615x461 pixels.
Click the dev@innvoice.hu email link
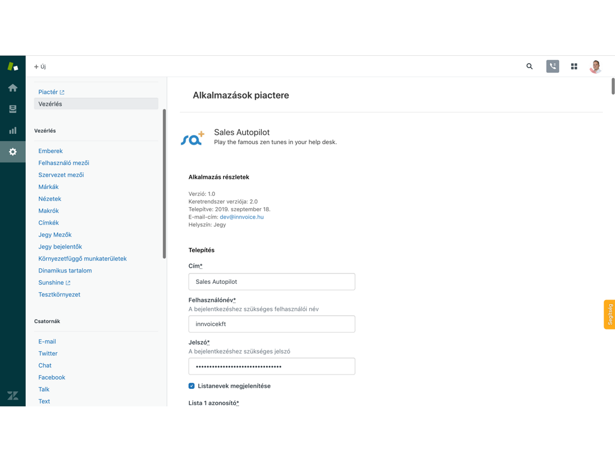click(x=241, y=217)
